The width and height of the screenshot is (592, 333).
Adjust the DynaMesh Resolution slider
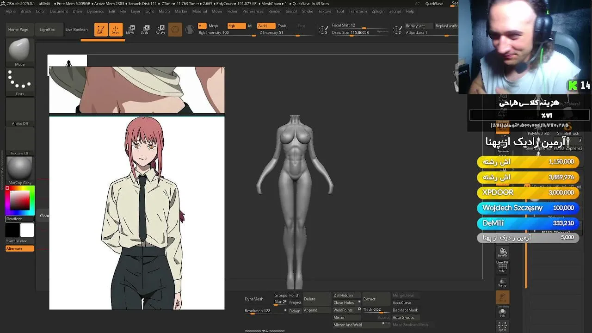tap(265, 311)
